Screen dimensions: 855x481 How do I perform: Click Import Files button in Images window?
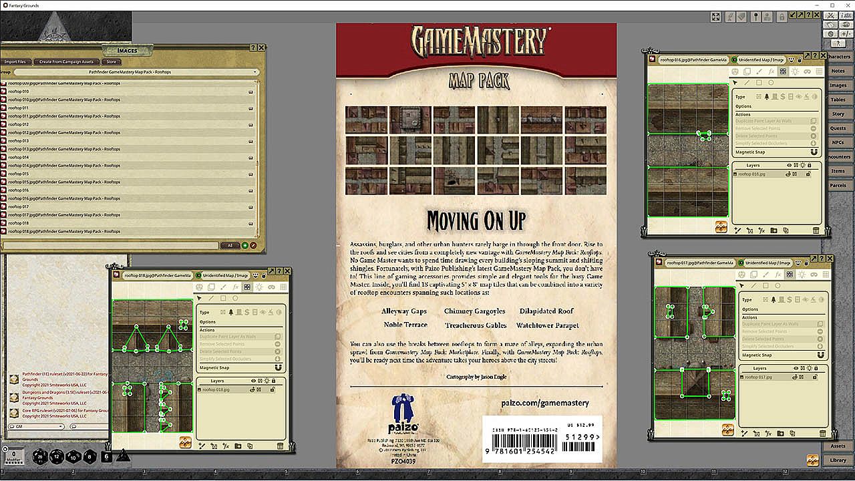[15, 61]
